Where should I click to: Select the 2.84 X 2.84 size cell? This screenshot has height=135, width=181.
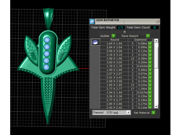pos(114,47)
